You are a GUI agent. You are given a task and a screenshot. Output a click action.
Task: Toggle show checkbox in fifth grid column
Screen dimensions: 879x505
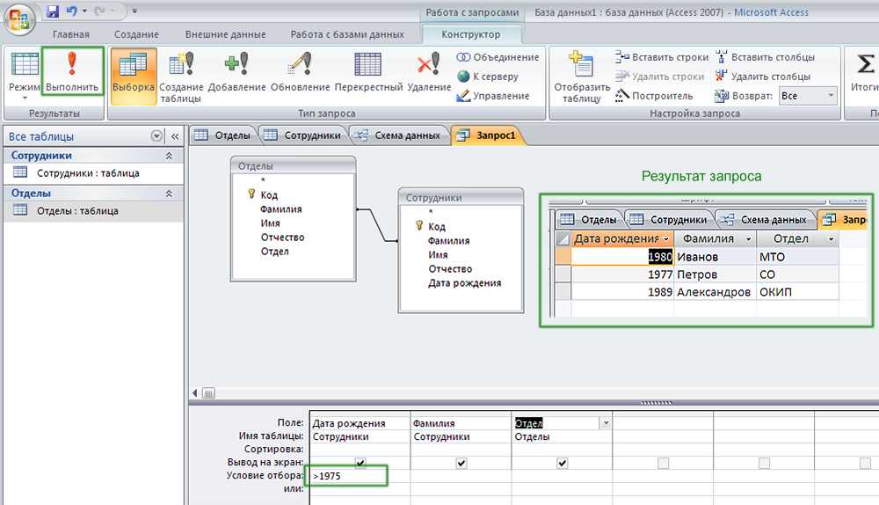pos(764,463)
